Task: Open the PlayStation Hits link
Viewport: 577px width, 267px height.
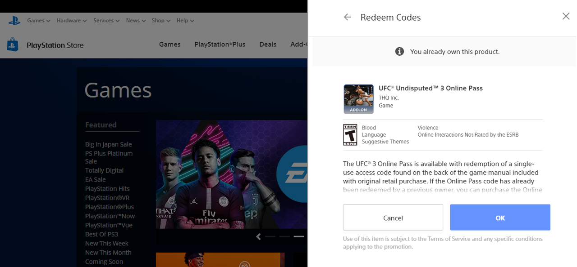Action: [x=107, y=189]
